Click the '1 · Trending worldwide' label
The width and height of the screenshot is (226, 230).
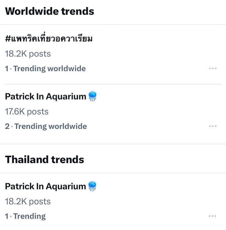(x=45, y=69)
